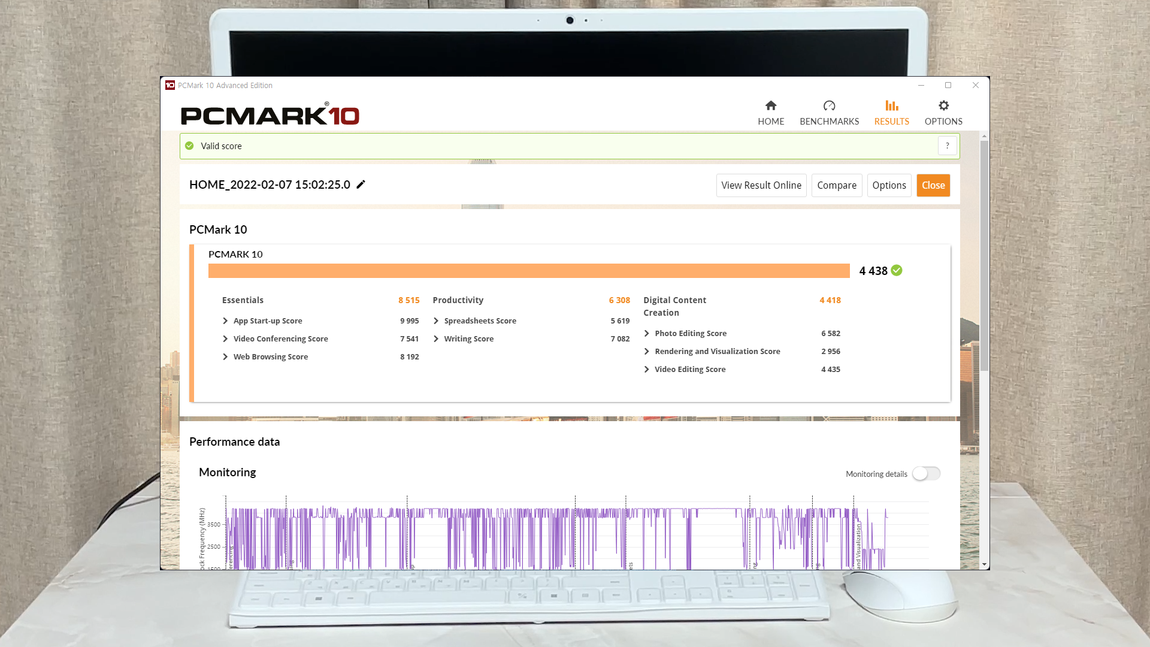The image size is (1150, 647).
Task: Open Options via the gear icon
Action: click(x=943, y=106)
